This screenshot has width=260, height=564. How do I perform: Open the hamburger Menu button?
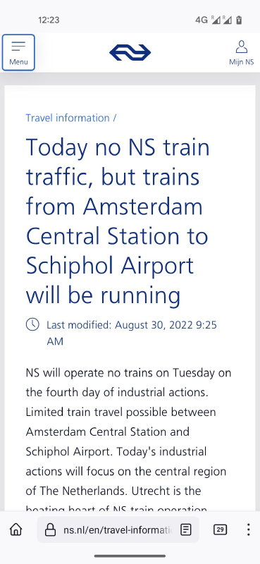pyautogui.click(x=18, y=52)
